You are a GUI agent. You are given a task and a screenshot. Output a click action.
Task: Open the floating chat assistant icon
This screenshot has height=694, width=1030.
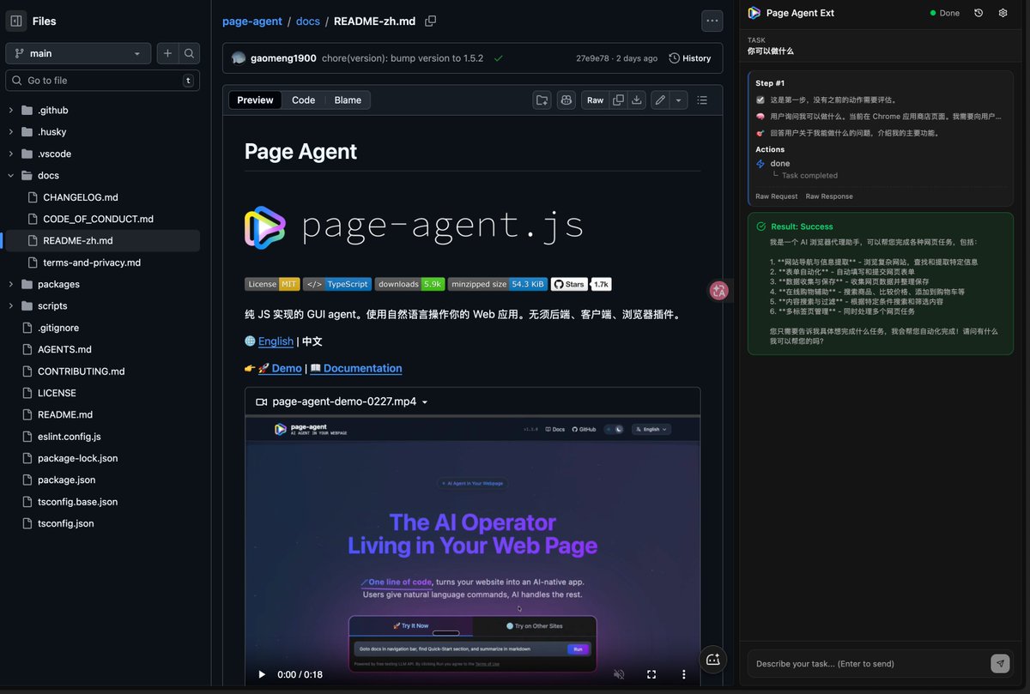712,659
